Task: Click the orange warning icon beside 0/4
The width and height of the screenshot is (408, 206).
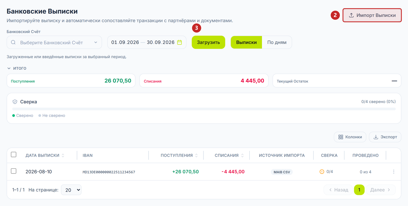Action: [x=322, y=172]
